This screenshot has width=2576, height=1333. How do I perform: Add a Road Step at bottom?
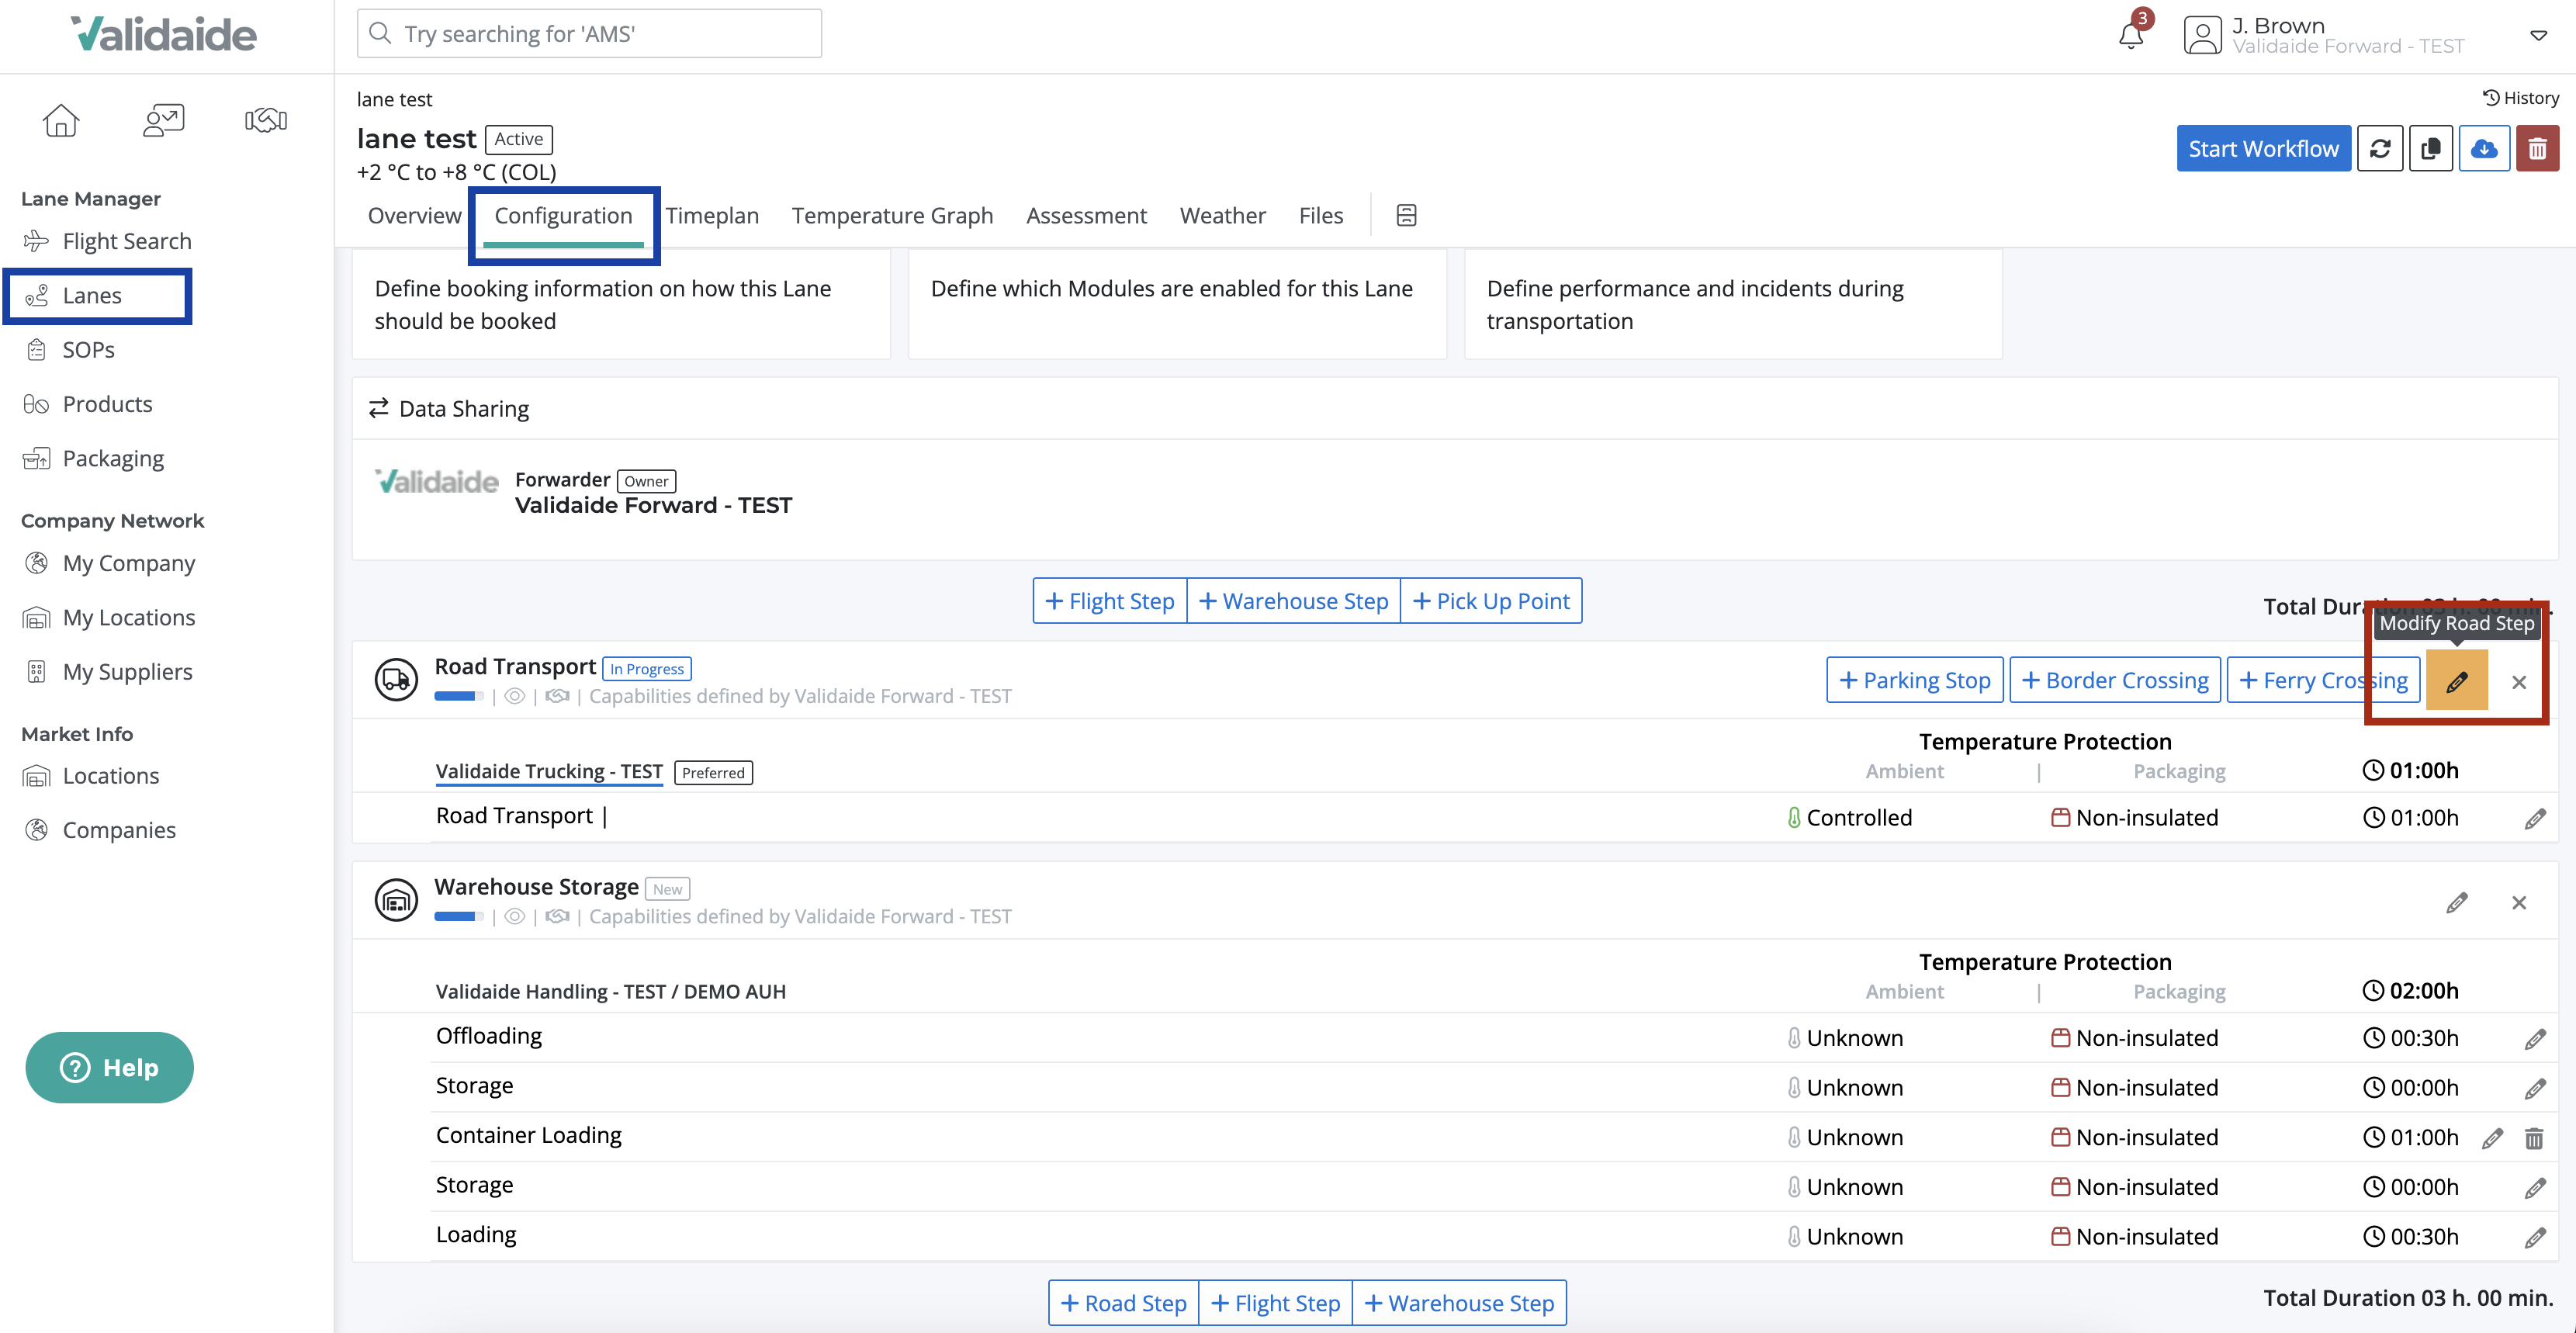tap(1123, 1303)
